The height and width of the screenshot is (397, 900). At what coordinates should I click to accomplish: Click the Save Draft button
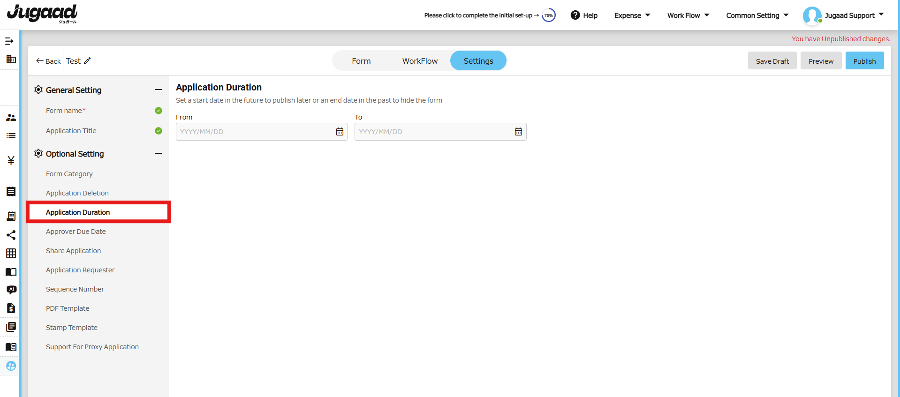(x=772, y=61)
